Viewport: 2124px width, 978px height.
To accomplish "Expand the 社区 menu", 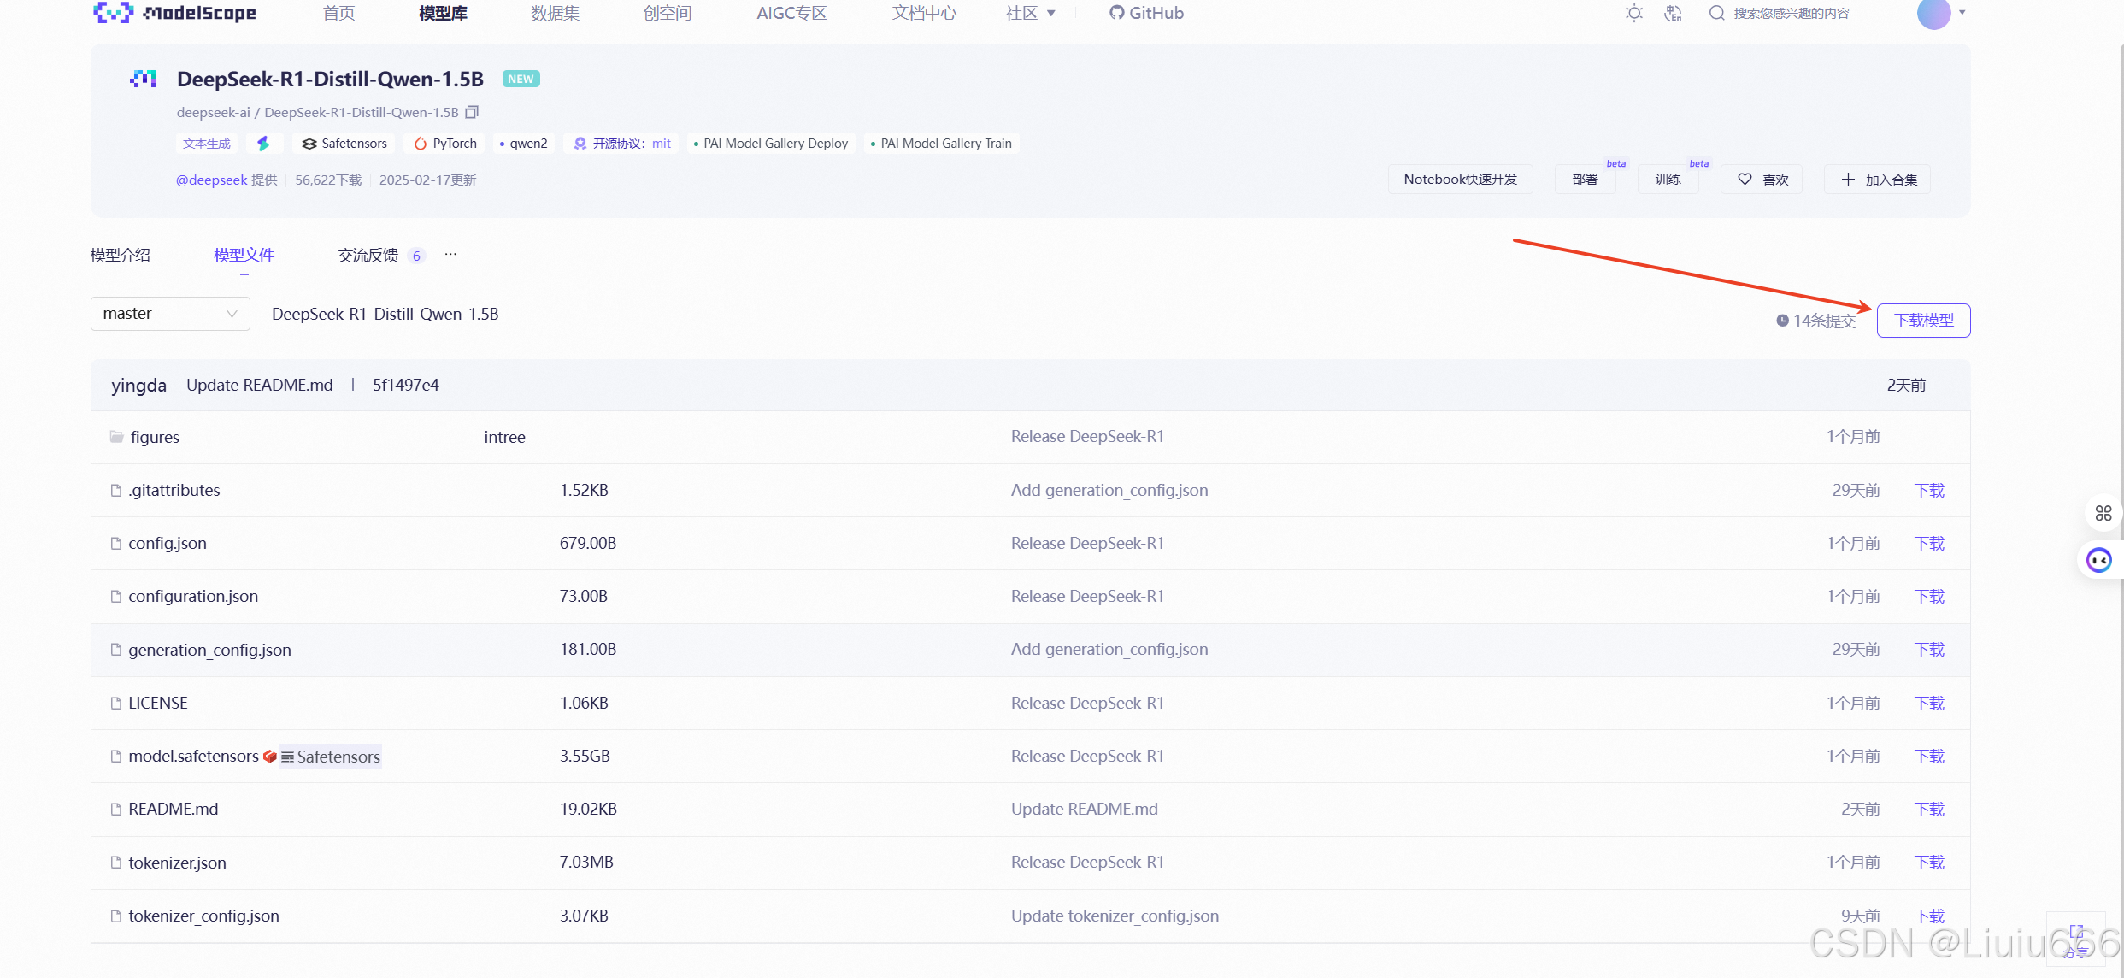I will 1030,13.
